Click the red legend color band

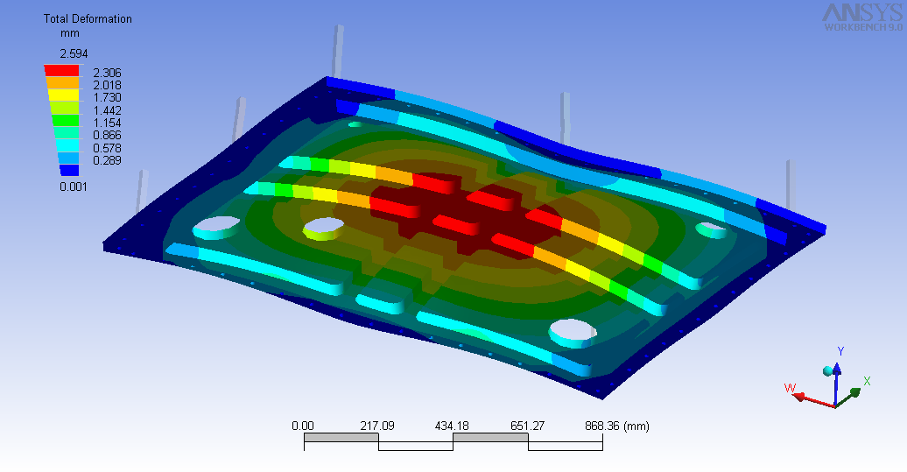click(x=62, y=71)
